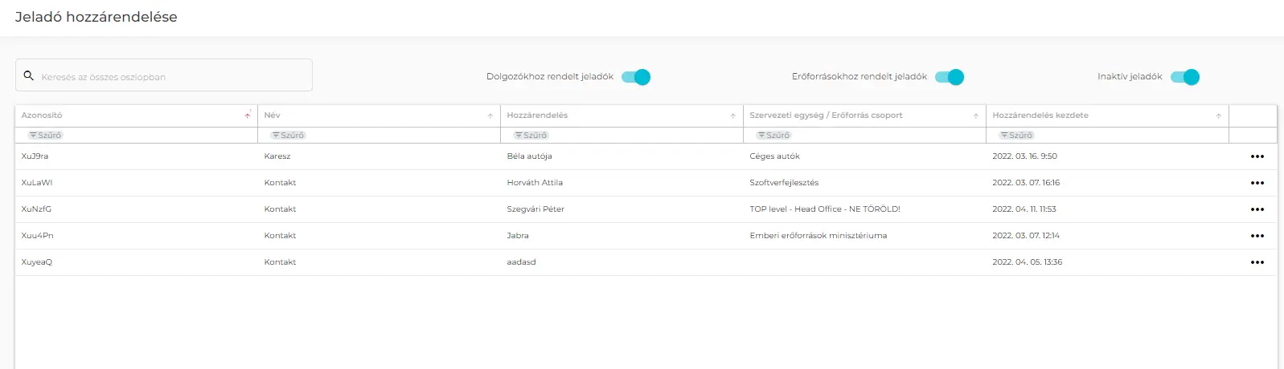Image resolution: width=1284 pixels, height=369 pixels.
Task: Turn off the Inaktív jeladók switch
Action: 1185,77
